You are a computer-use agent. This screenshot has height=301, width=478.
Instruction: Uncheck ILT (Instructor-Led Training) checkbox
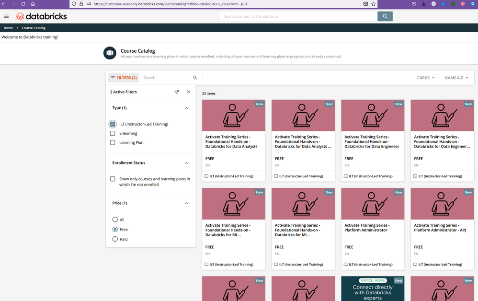click(113, 124)
